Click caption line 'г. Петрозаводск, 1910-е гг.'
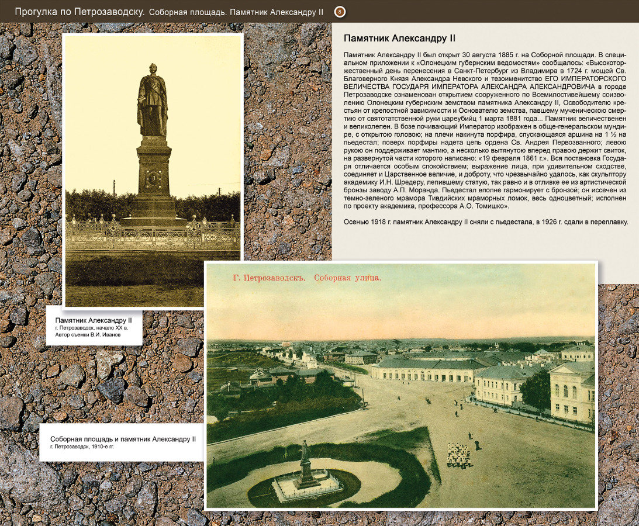 pyautogui.click(x=82, y=447)
